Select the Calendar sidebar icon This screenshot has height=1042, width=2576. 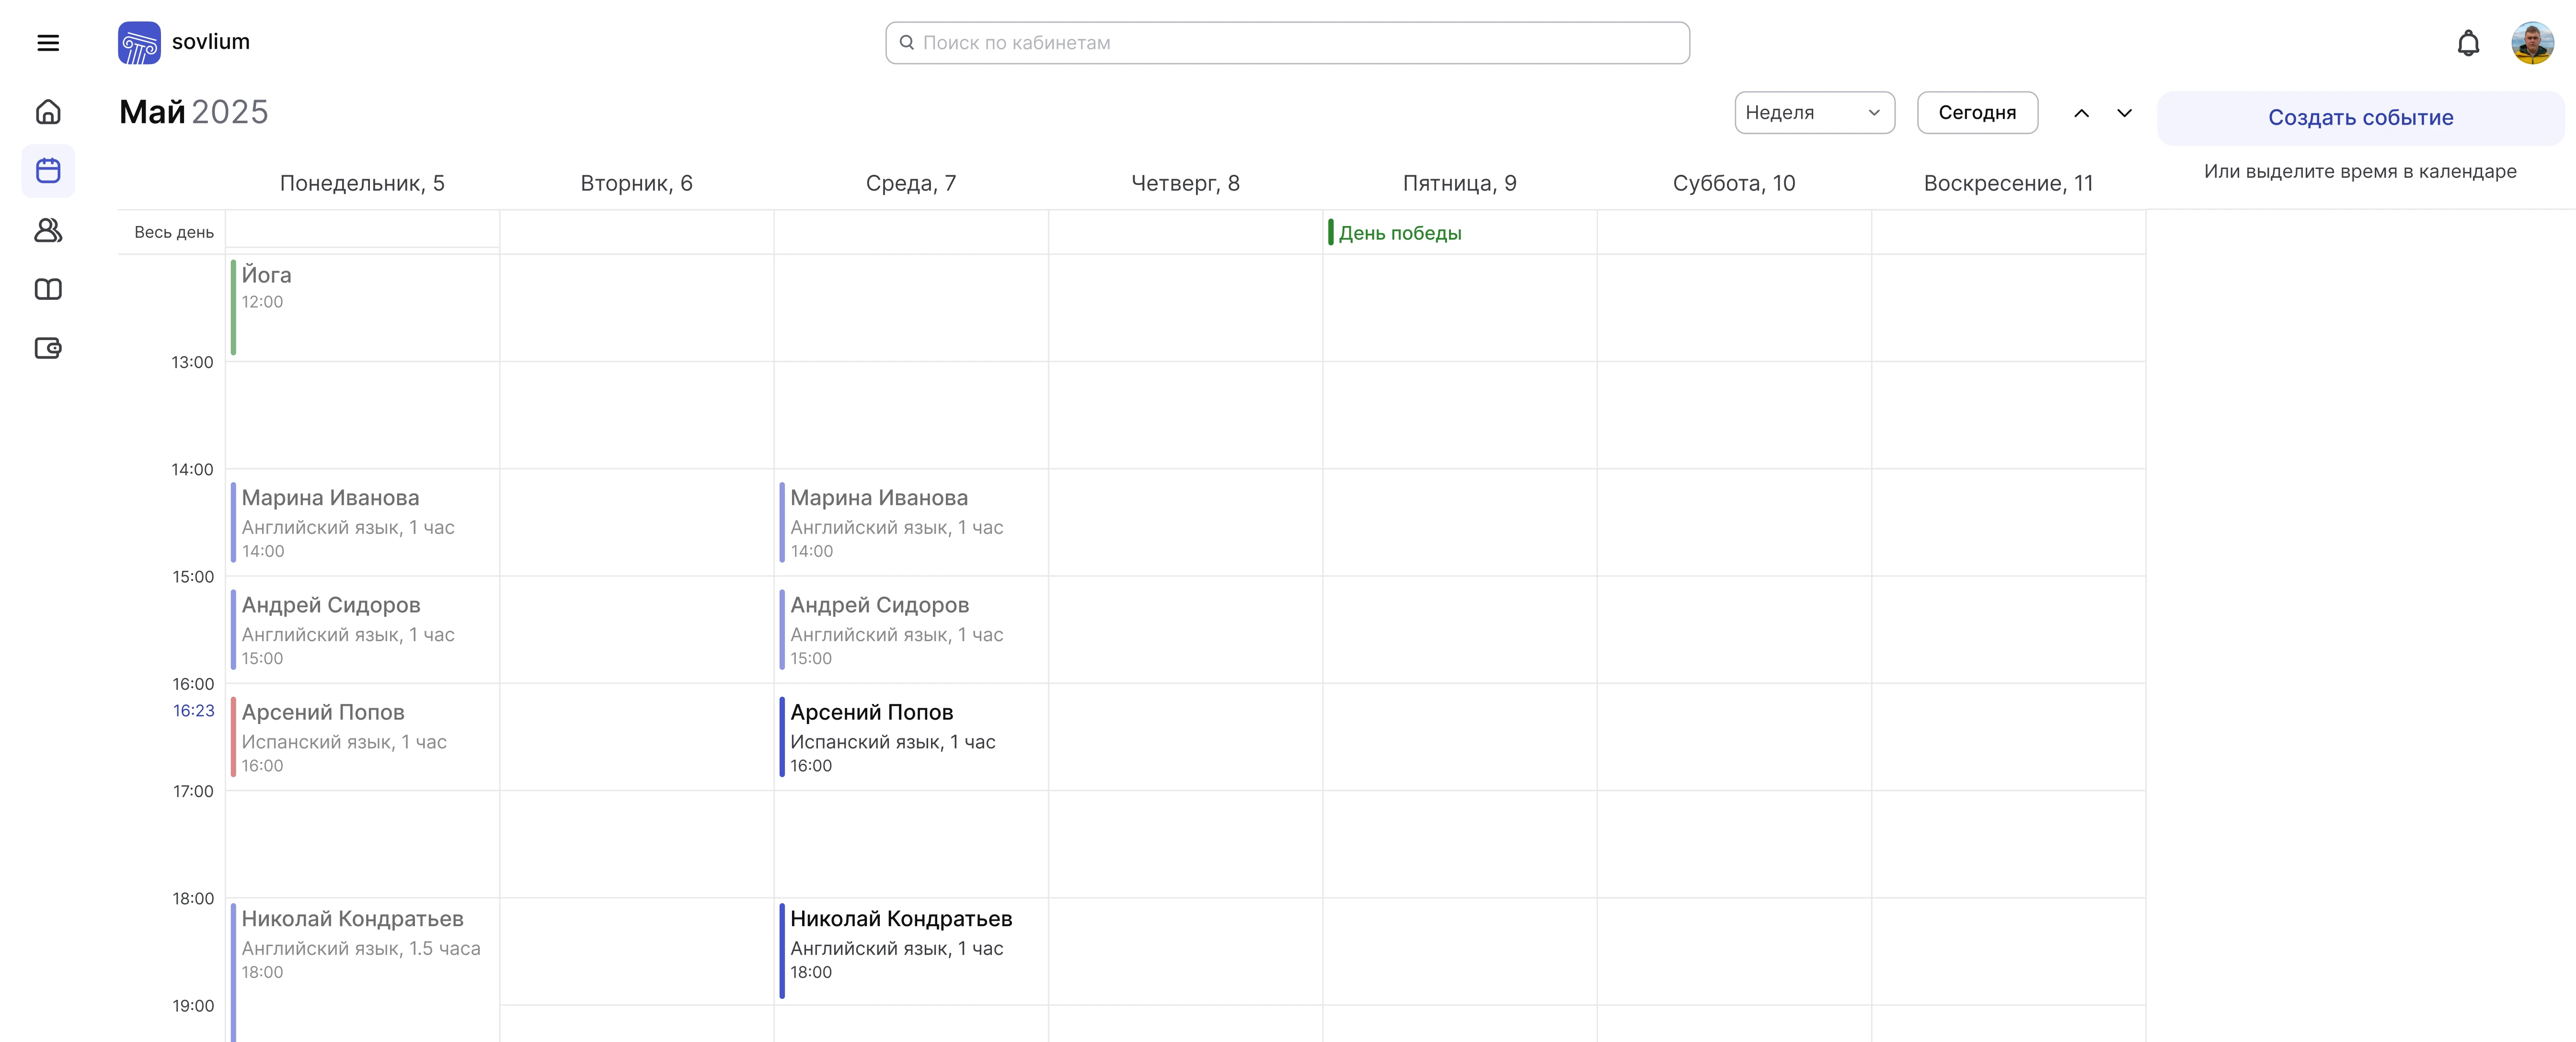[48, 171]
